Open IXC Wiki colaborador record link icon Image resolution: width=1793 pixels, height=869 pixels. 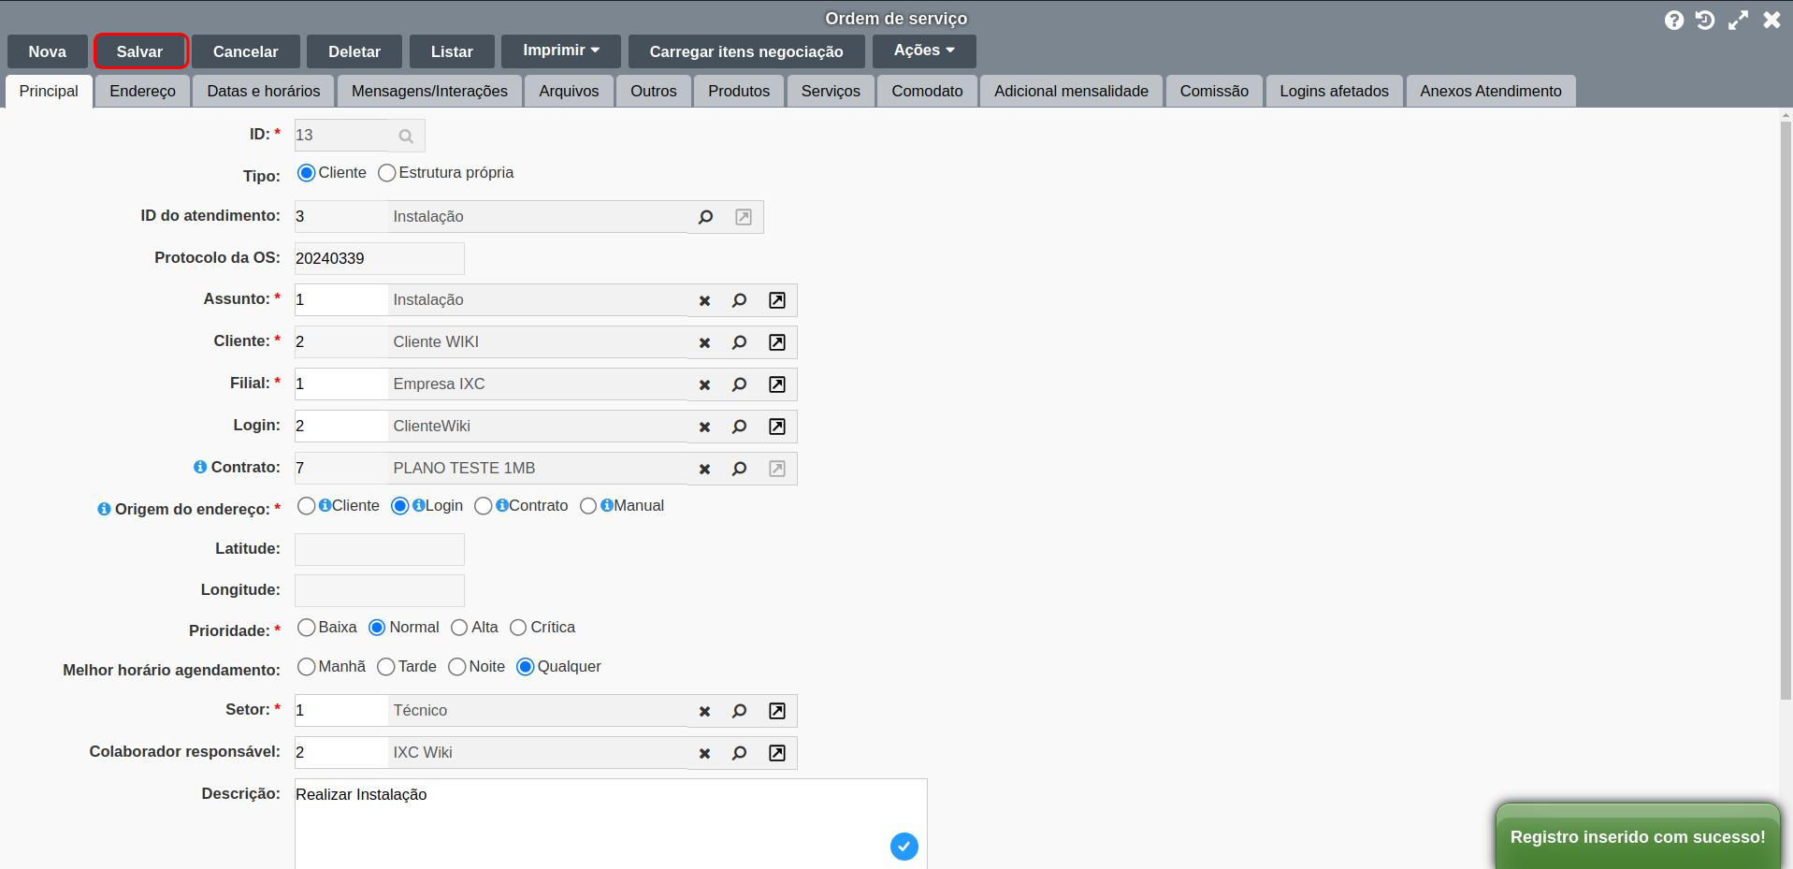tap(777, 753)
